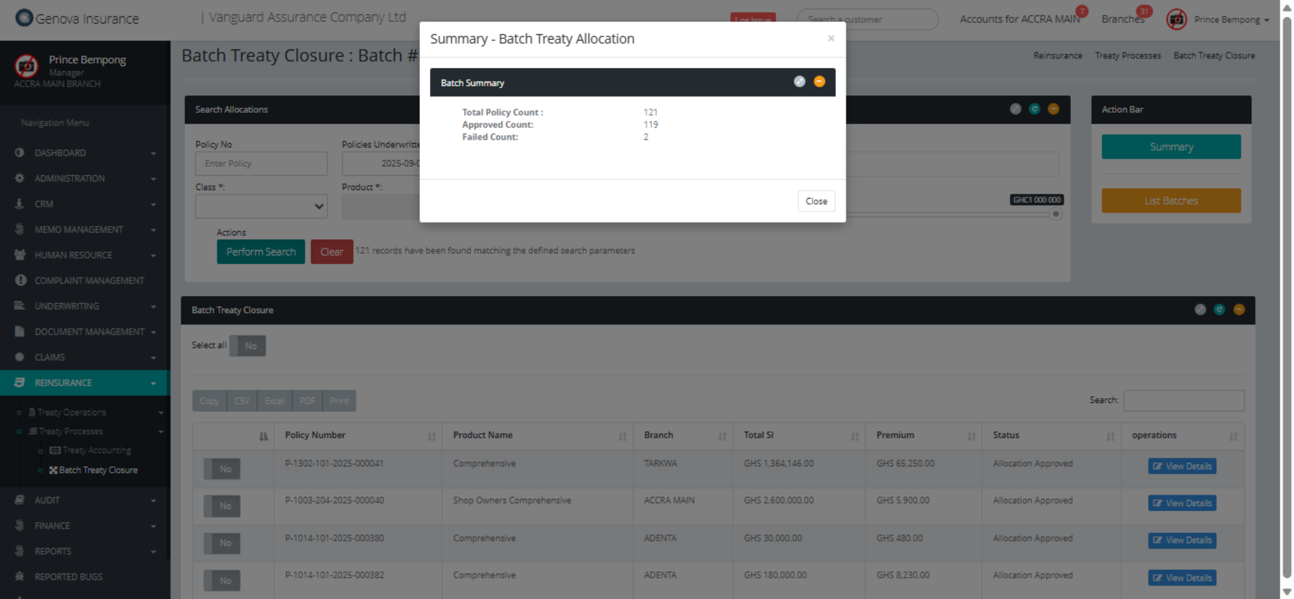Image resolution: width=1294 pixels, height=599 pixels.
Task: Click the orange collapse icon in Batch Summary
Action: 819,82
